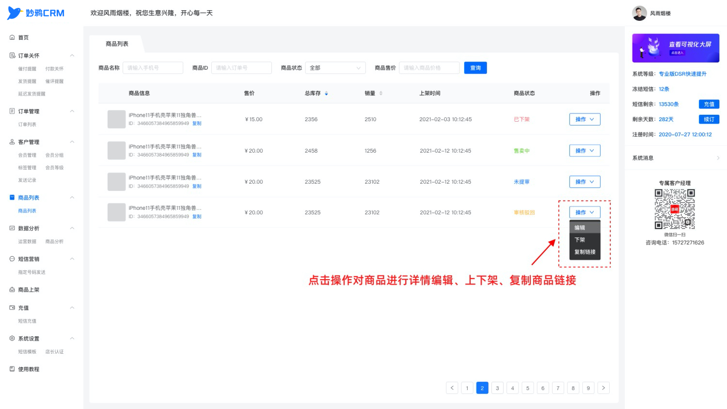Click the 短信营销 chat bubble icon
This screenshot has width=727, height=409.
(12, 259)
